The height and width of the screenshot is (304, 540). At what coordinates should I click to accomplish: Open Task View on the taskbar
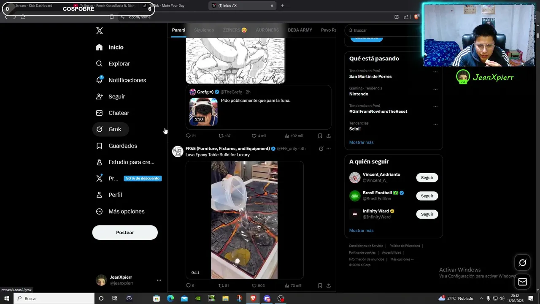[x=114, y=299]
